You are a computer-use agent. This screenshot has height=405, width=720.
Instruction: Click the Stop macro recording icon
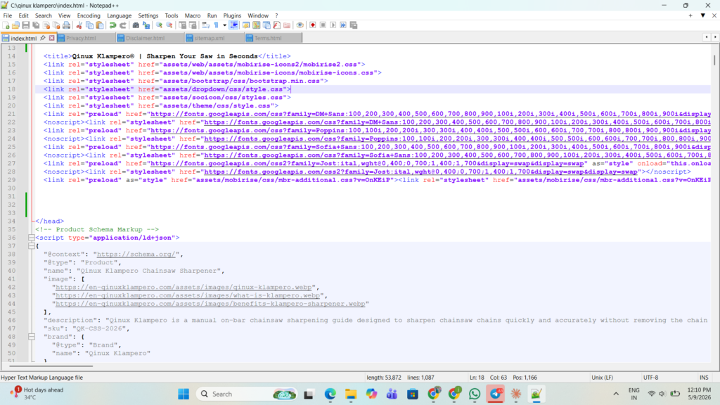[x=323, y=25]
